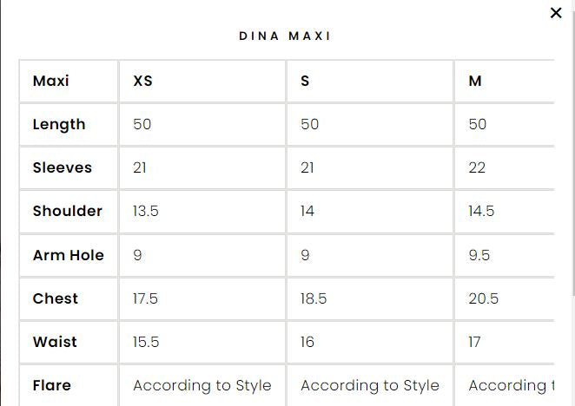Click the Dina Maxi heading
This screenshot has height=406, width=575.
285,36
